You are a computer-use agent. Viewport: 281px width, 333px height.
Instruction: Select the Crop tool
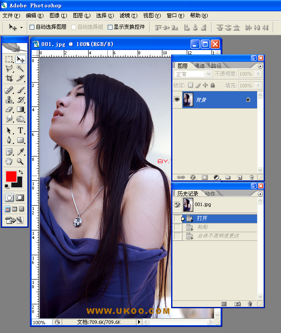tap(9, 79)
